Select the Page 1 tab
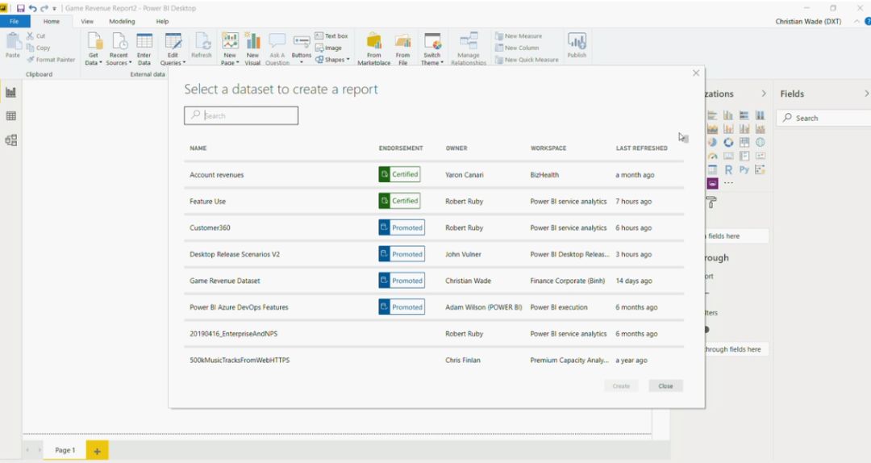 click(65, 450)
